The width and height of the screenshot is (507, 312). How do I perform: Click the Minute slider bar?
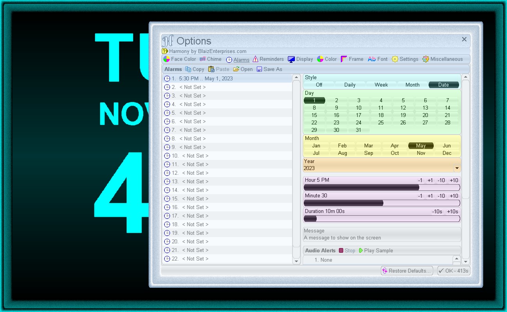[382, 203]
